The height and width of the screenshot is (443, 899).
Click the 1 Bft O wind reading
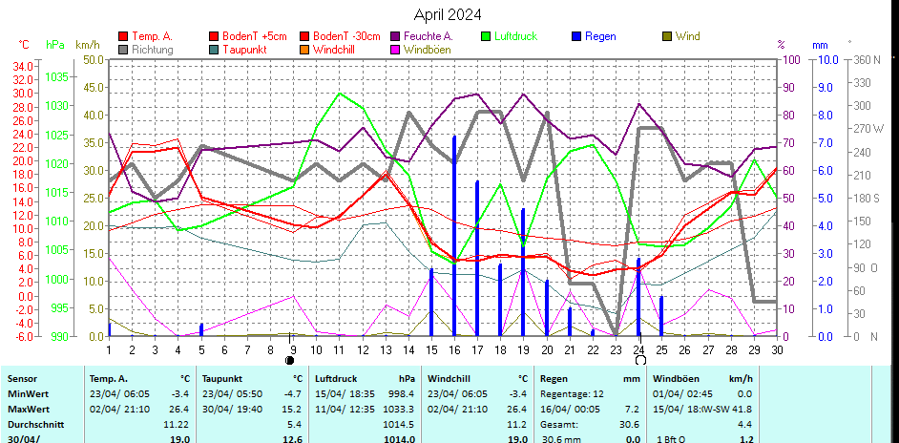tap(672, 439)
